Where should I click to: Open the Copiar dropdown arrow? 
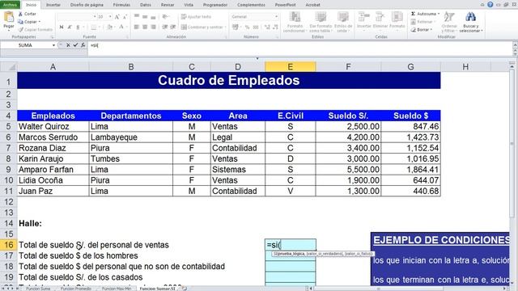40,22
